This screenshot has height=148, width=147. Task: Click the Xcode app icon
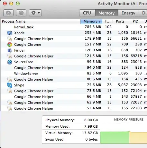tap(10, 33)
